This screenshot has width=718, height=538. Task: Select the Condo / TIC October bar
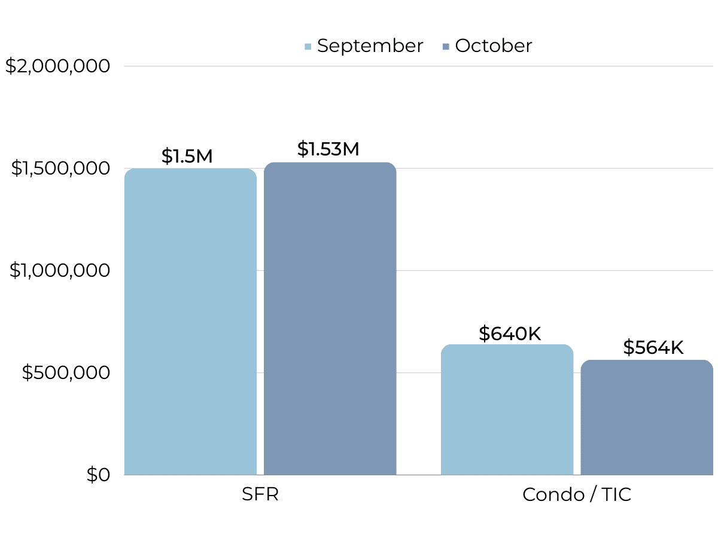647,418
